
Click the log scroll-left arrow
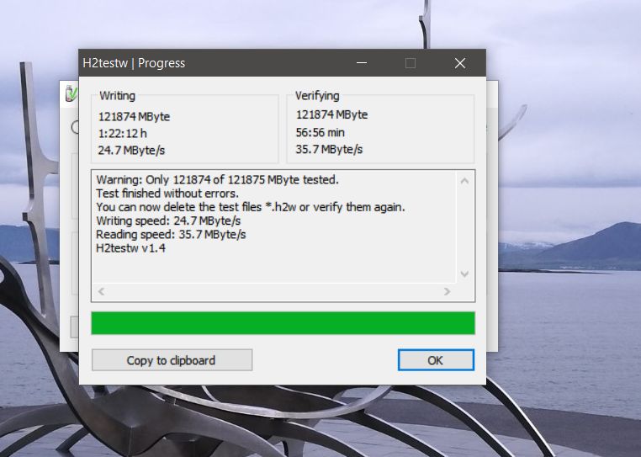click(x=102, y=291)
